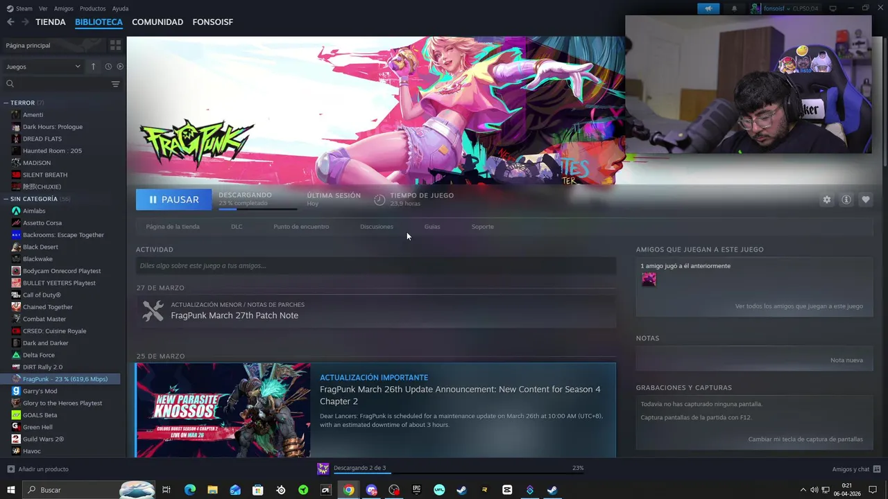888x499 pixels.
Task: Open Google Chrome in taskbar
Action: coord(348,490)
